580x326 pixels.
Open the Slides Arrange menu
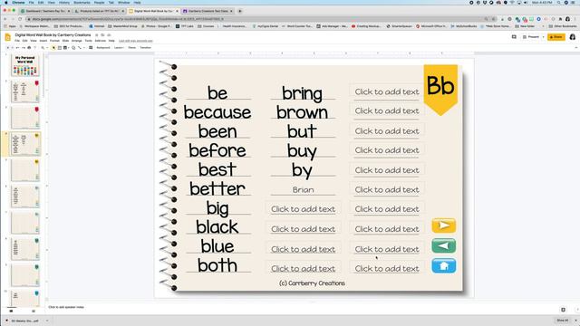tap(76, 41)
